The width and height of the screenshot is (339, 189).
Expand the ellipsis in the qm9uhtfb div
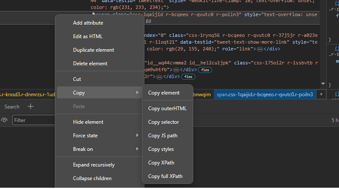pyautogui.click(x=176, y=70)
